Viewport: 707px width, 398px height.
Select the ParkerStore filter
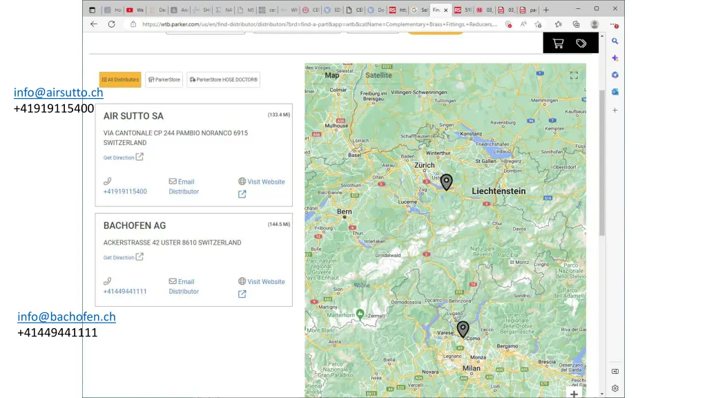click(x=164, y=80)
